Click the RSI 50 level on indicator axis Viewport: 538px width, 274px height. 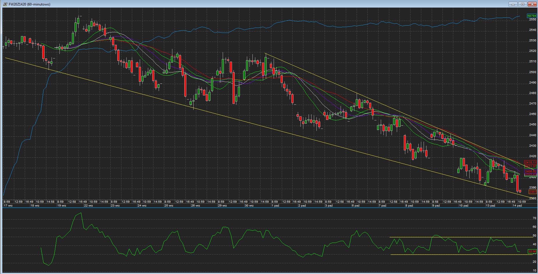coord(534,236)
